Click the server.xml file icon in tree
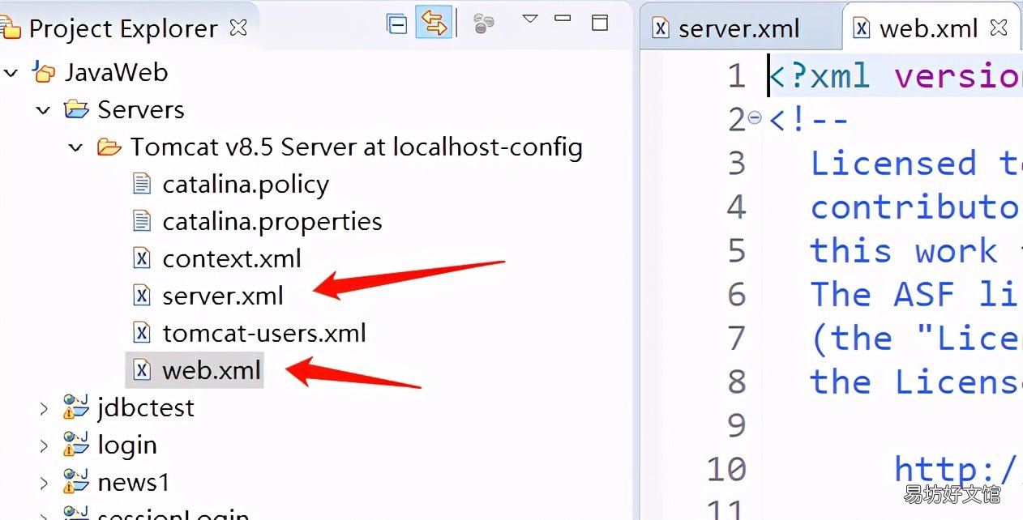The image size is (1023, 520). click(x=142, y=296)
